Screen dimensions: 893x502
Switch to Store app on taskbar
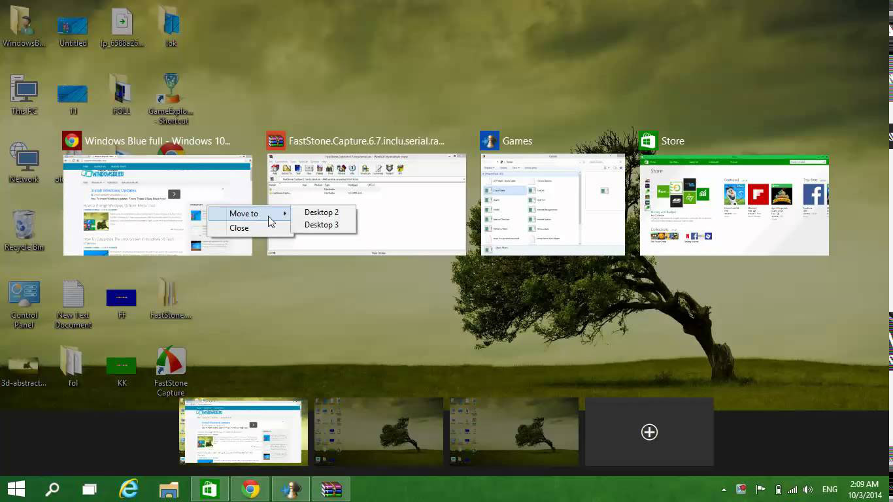tap(210, 489)
